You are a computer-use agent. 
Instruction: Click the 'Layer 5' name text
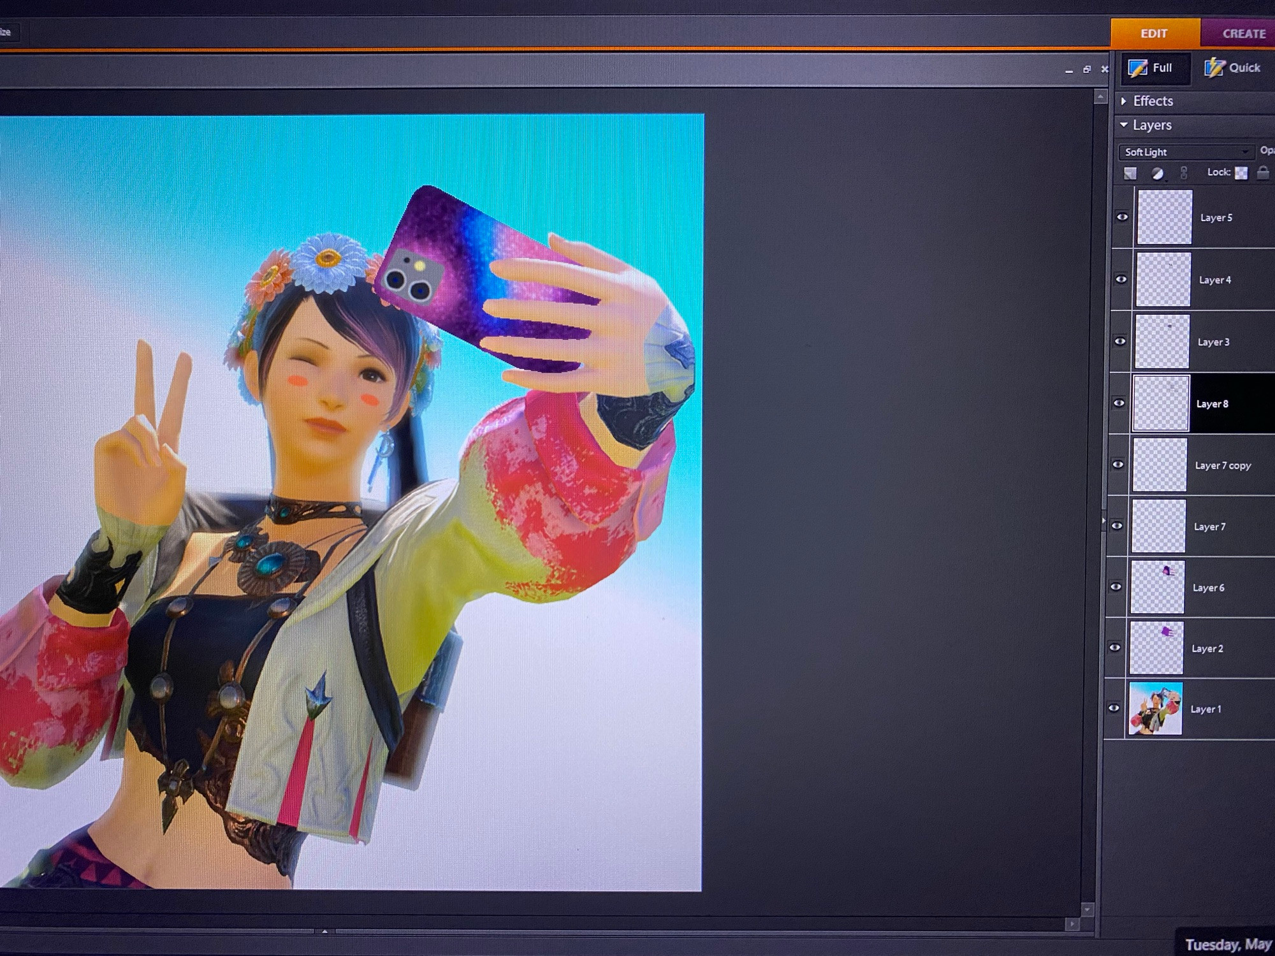pos(1216,217)
